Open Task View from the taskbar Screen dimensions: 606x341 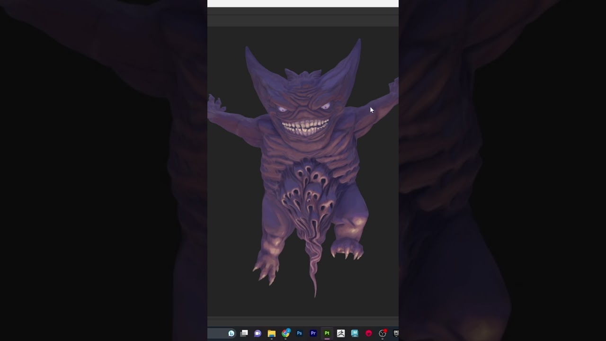tap(244, 333)
